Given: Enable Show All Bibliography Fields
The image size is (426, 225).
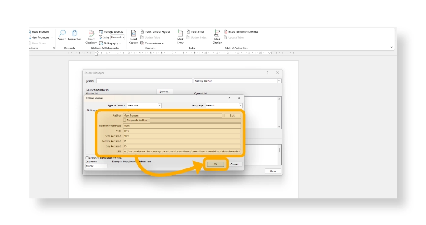Looking at the screenshot, I should [87, 157].
